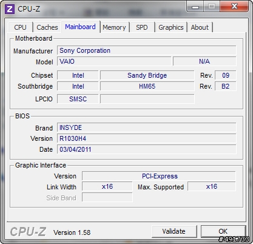Select the 03/04/2011 BIOS date field
Viewport: 253px width, 244px height.
click(x=147, y=149)
